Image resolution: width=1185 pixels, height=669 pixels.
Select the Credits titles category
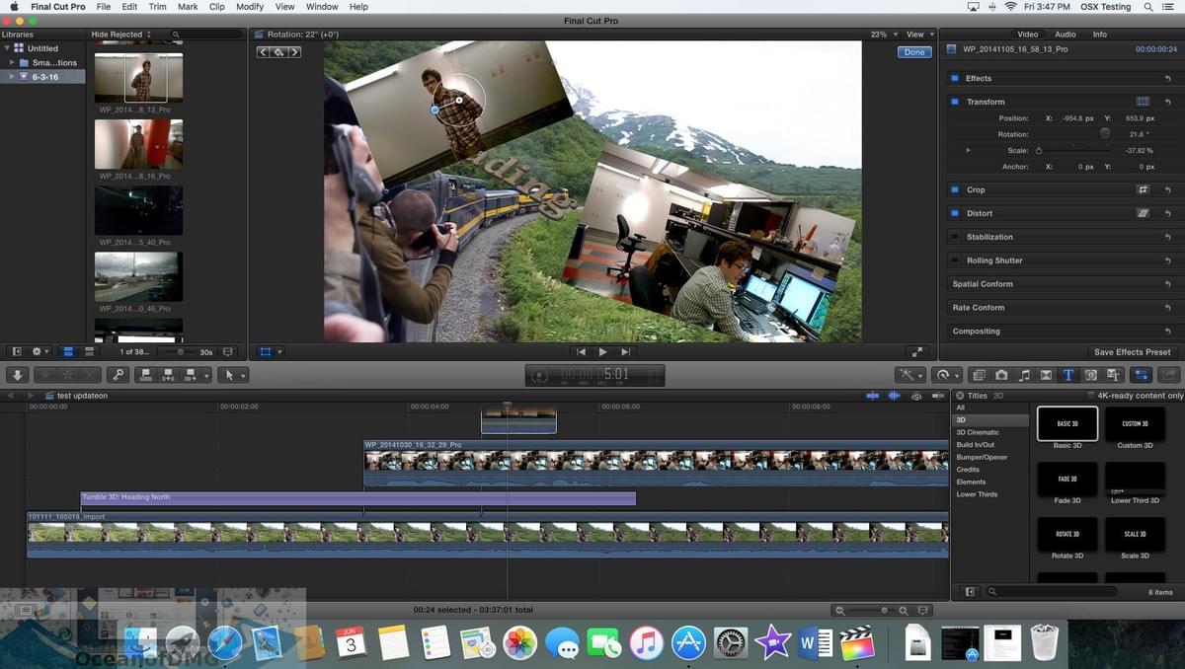968,470
